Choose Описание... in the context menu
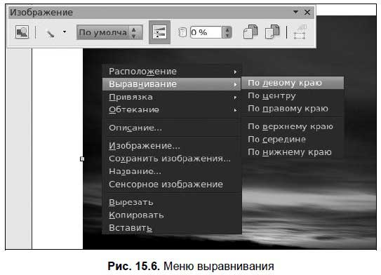The height and width of the screenshot is (275, 381). coord(171,128)
